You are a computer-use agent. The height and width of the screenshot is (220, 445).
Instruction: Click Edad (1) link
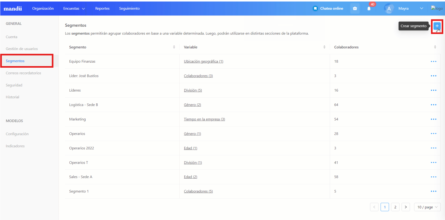[190, 148]
